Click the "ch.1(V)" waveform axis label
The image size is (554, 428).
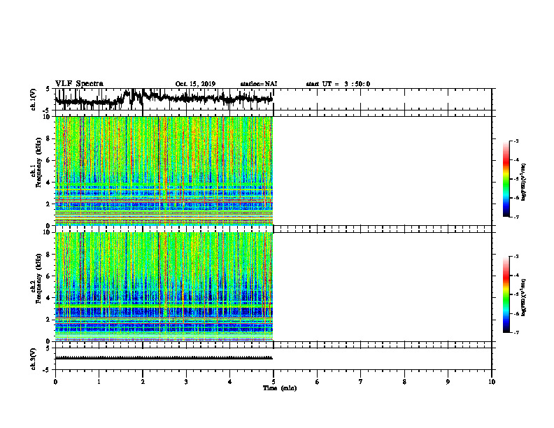coord(34,99)
